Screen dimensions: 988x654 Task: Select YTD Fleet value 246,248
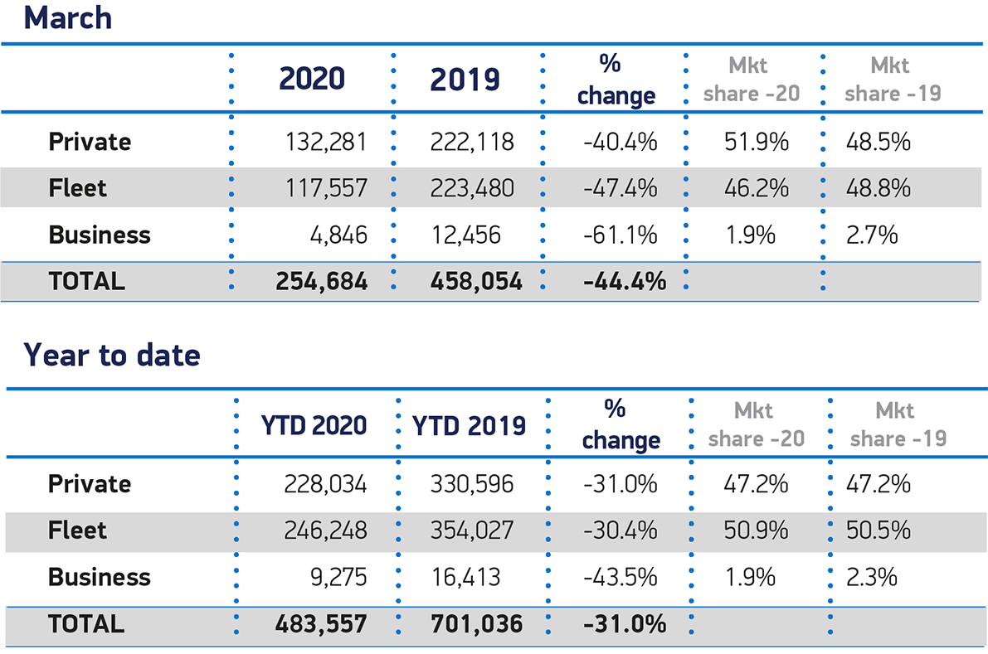(325, 530)
